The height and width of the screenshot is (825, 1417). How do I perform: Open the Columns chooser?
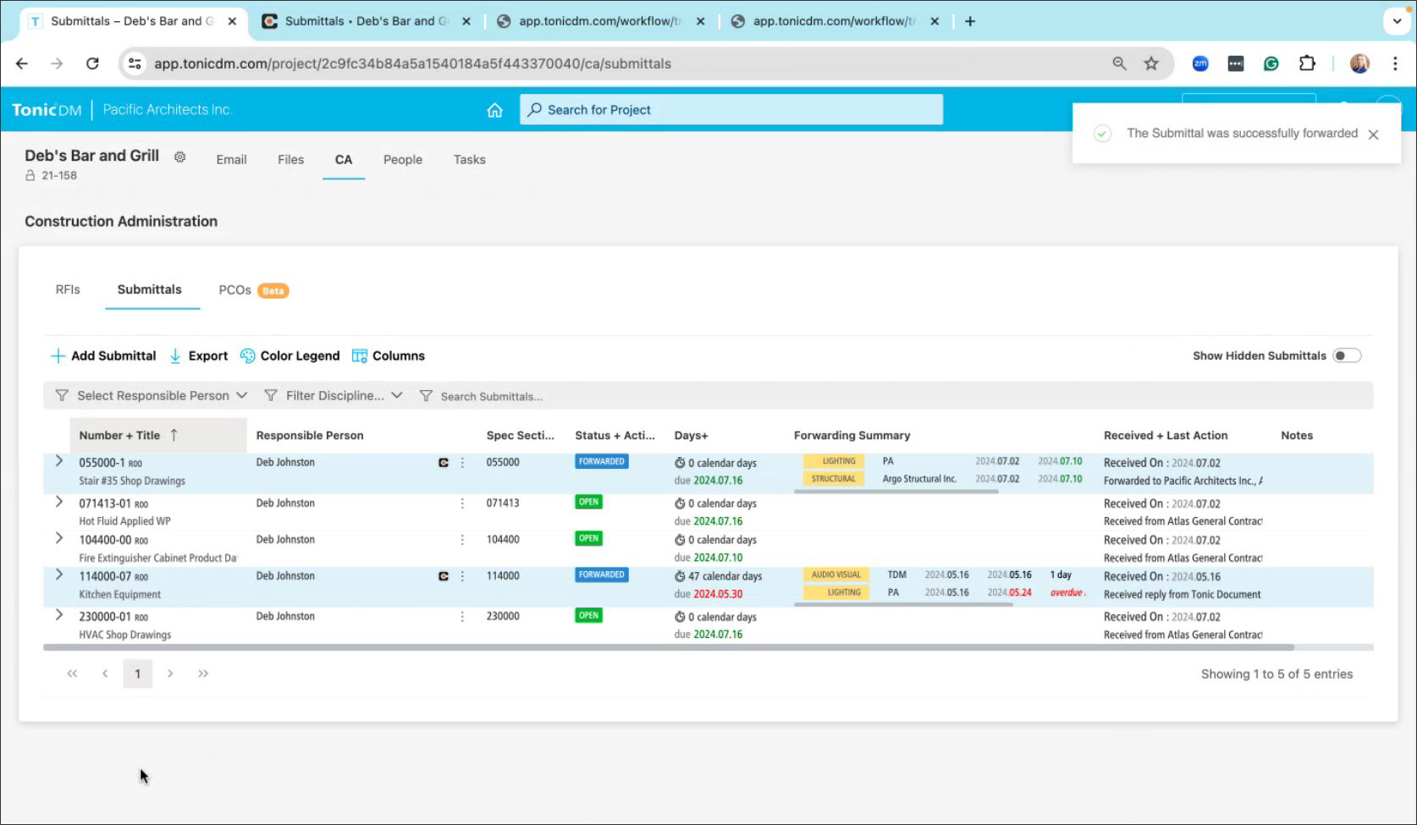pyautogui.click(x=389, y=356)
